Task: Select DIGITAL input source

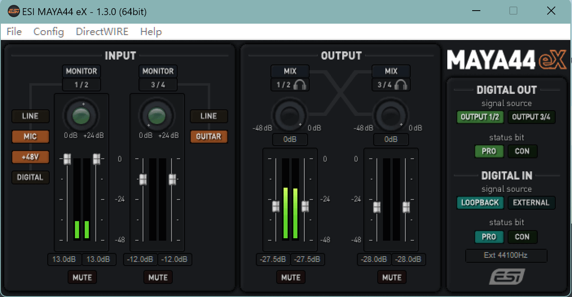Action: (30, 177)
